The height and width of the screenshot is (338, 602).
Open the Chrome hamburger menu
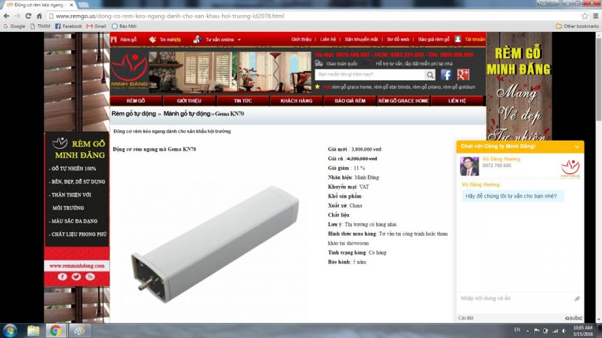click(x=595, y=16)
